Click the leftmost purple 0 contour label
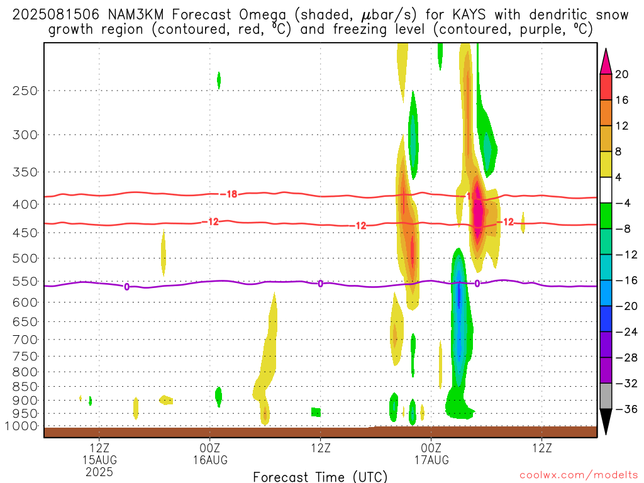644x483 pixels. (x=126, y=287)
